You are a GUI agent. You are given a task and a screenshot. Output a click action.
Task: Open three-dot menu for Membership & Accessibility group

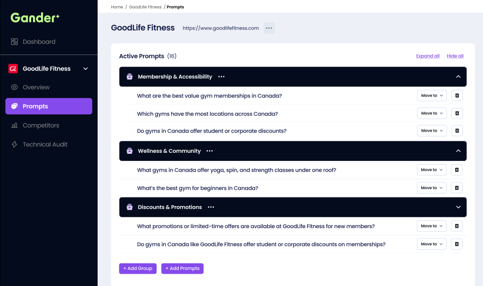point(221,77)
